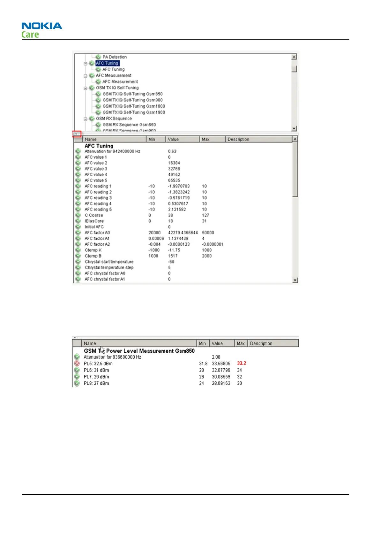Click the Value column header in AFC table

click(x=183, y=139)
